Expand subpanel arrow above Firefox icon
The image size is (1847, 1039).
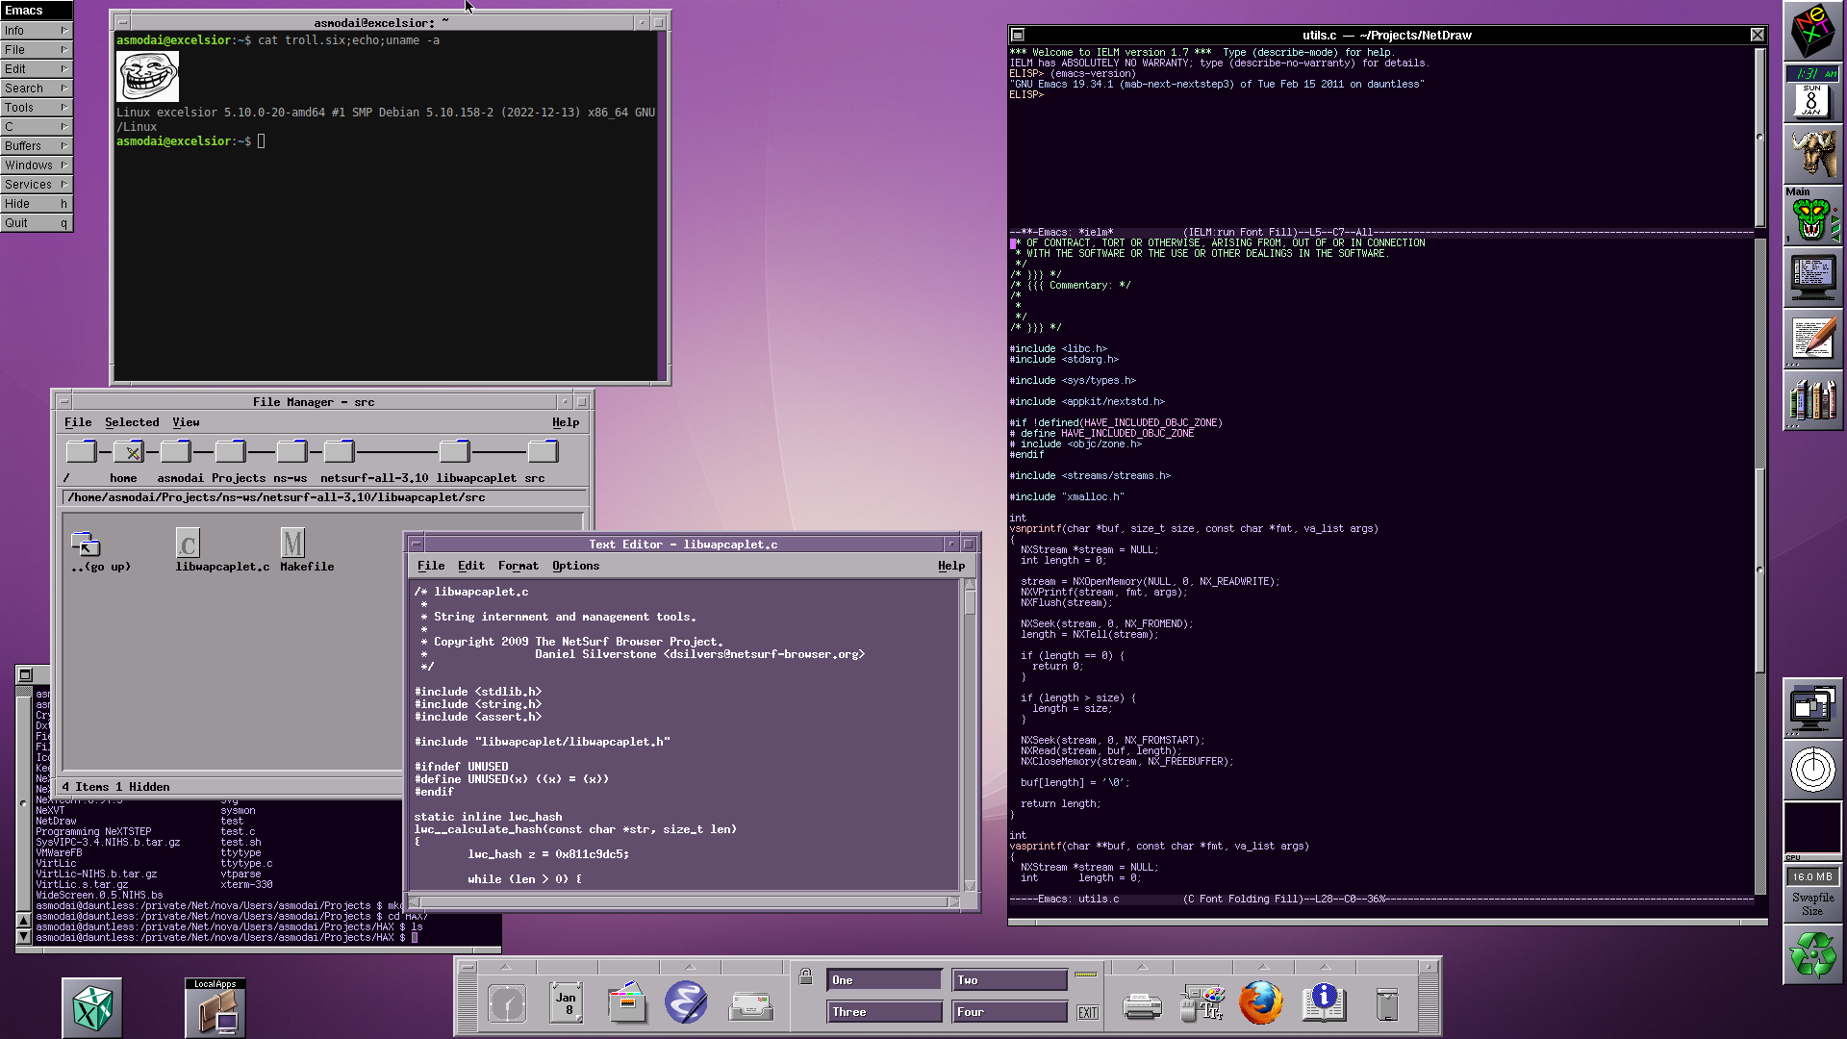tap(1262, 967)
